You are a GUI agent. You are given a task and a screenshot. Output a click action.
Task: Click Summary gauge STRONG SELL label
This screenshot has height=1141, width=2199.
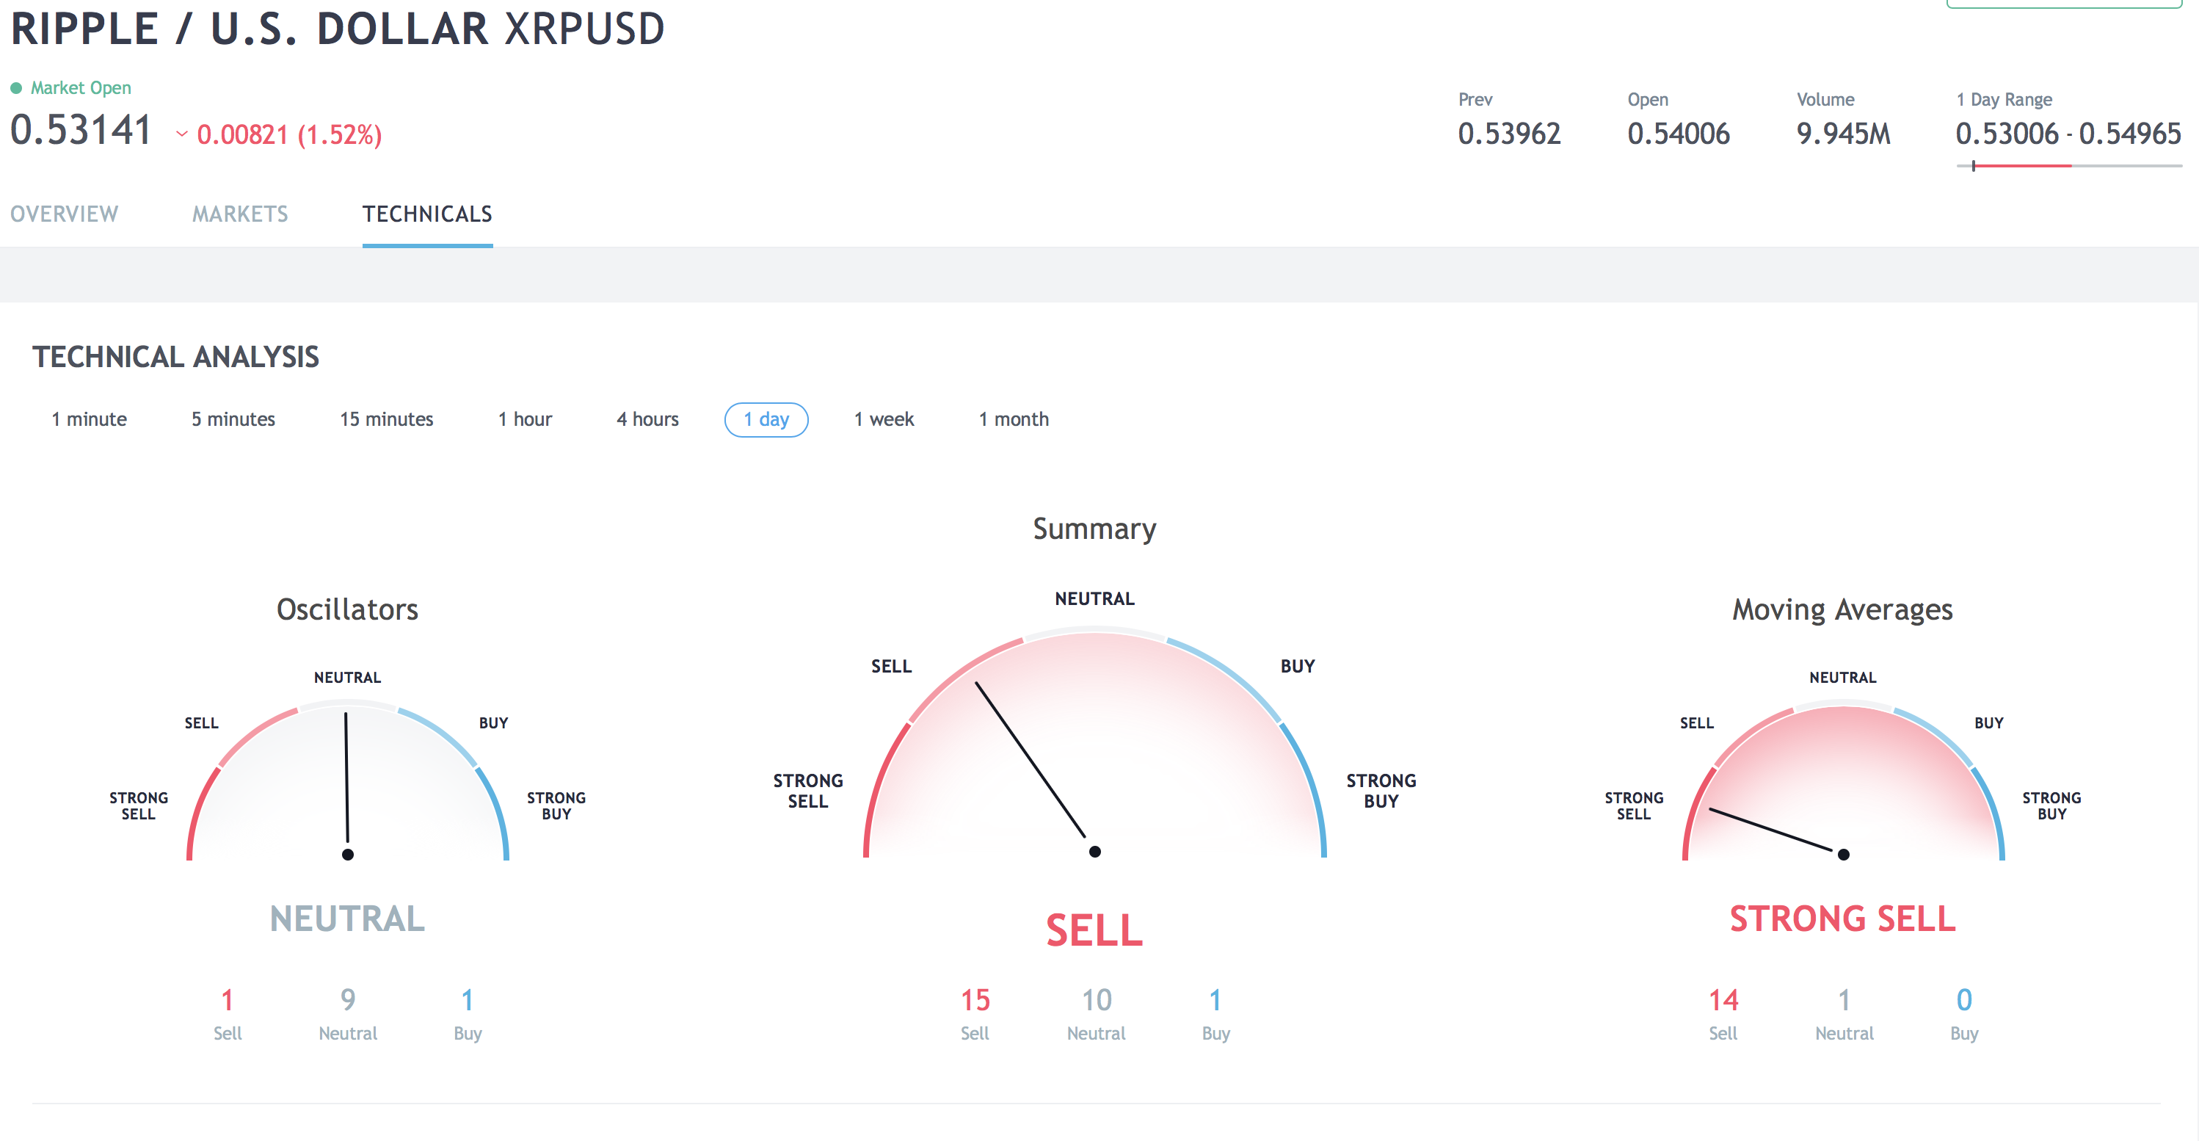807,791
